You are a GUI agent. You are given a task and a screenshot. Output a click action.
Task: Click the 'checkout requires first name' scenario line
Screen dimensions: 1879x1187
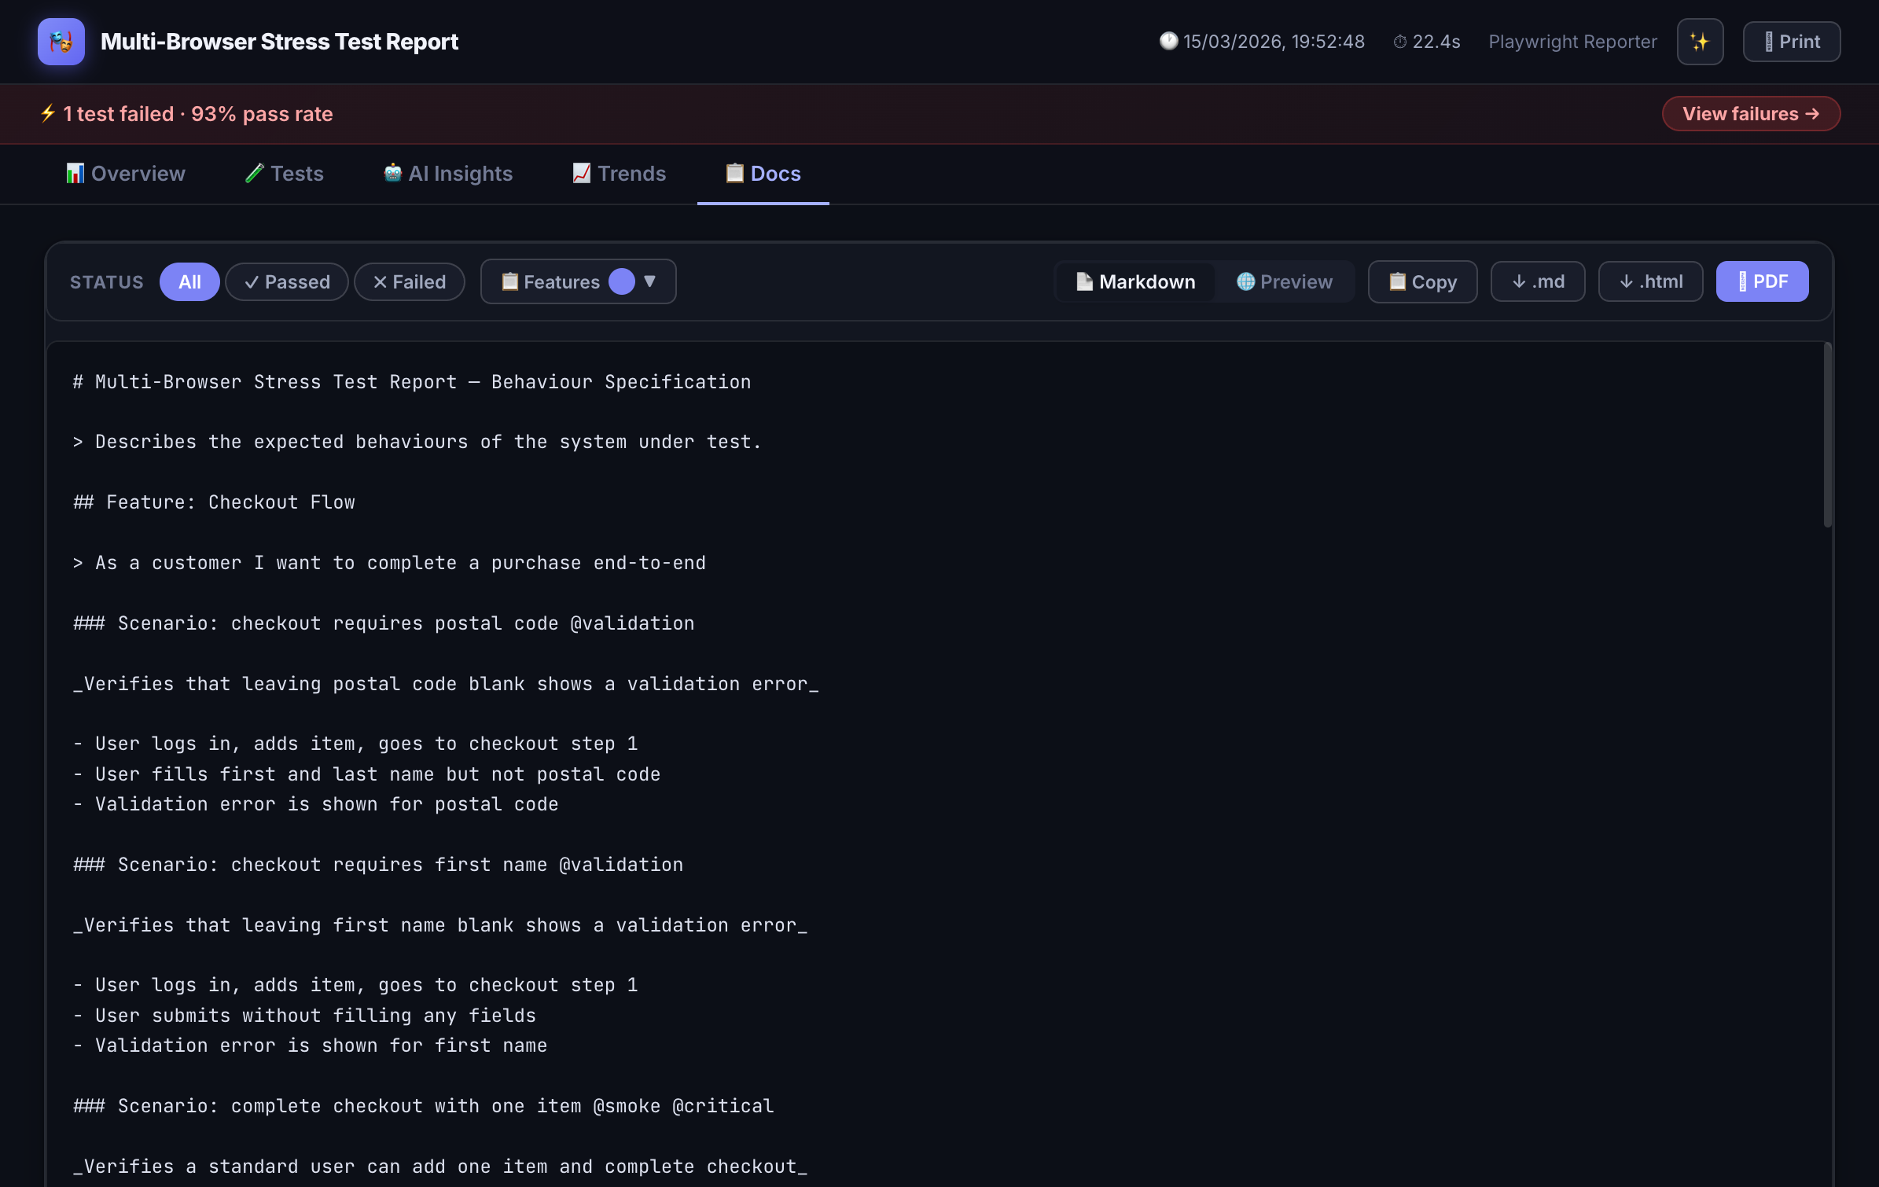[378, 865]
